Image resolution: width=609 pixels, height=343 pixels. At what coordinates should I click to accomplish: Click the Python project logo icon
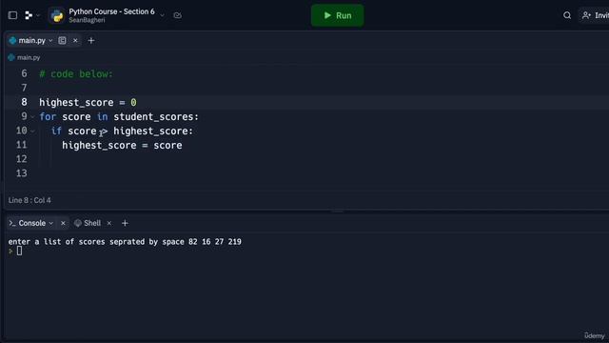(57, 15)
